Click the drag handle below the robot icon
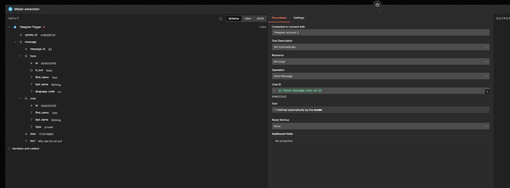Viewport: 510px width, 188px height. [381, 12]
